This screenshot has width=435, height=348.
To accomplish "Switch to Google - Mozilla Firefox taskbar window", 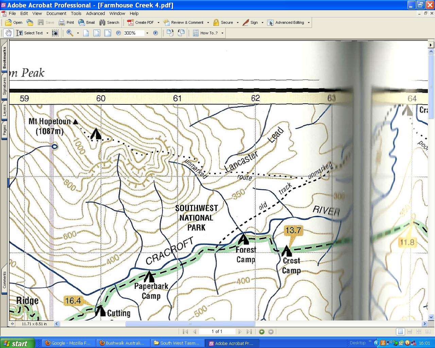I will pos(69,343).
